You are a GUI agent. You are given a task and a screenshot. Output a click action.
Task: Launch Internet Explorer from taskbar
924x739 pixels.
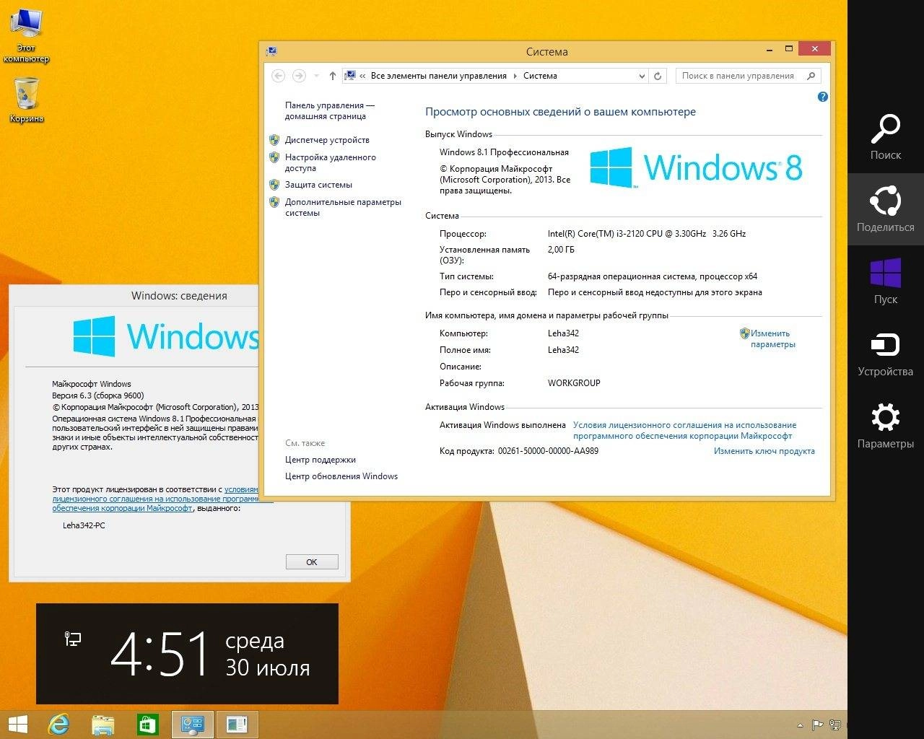coord(58,724)
